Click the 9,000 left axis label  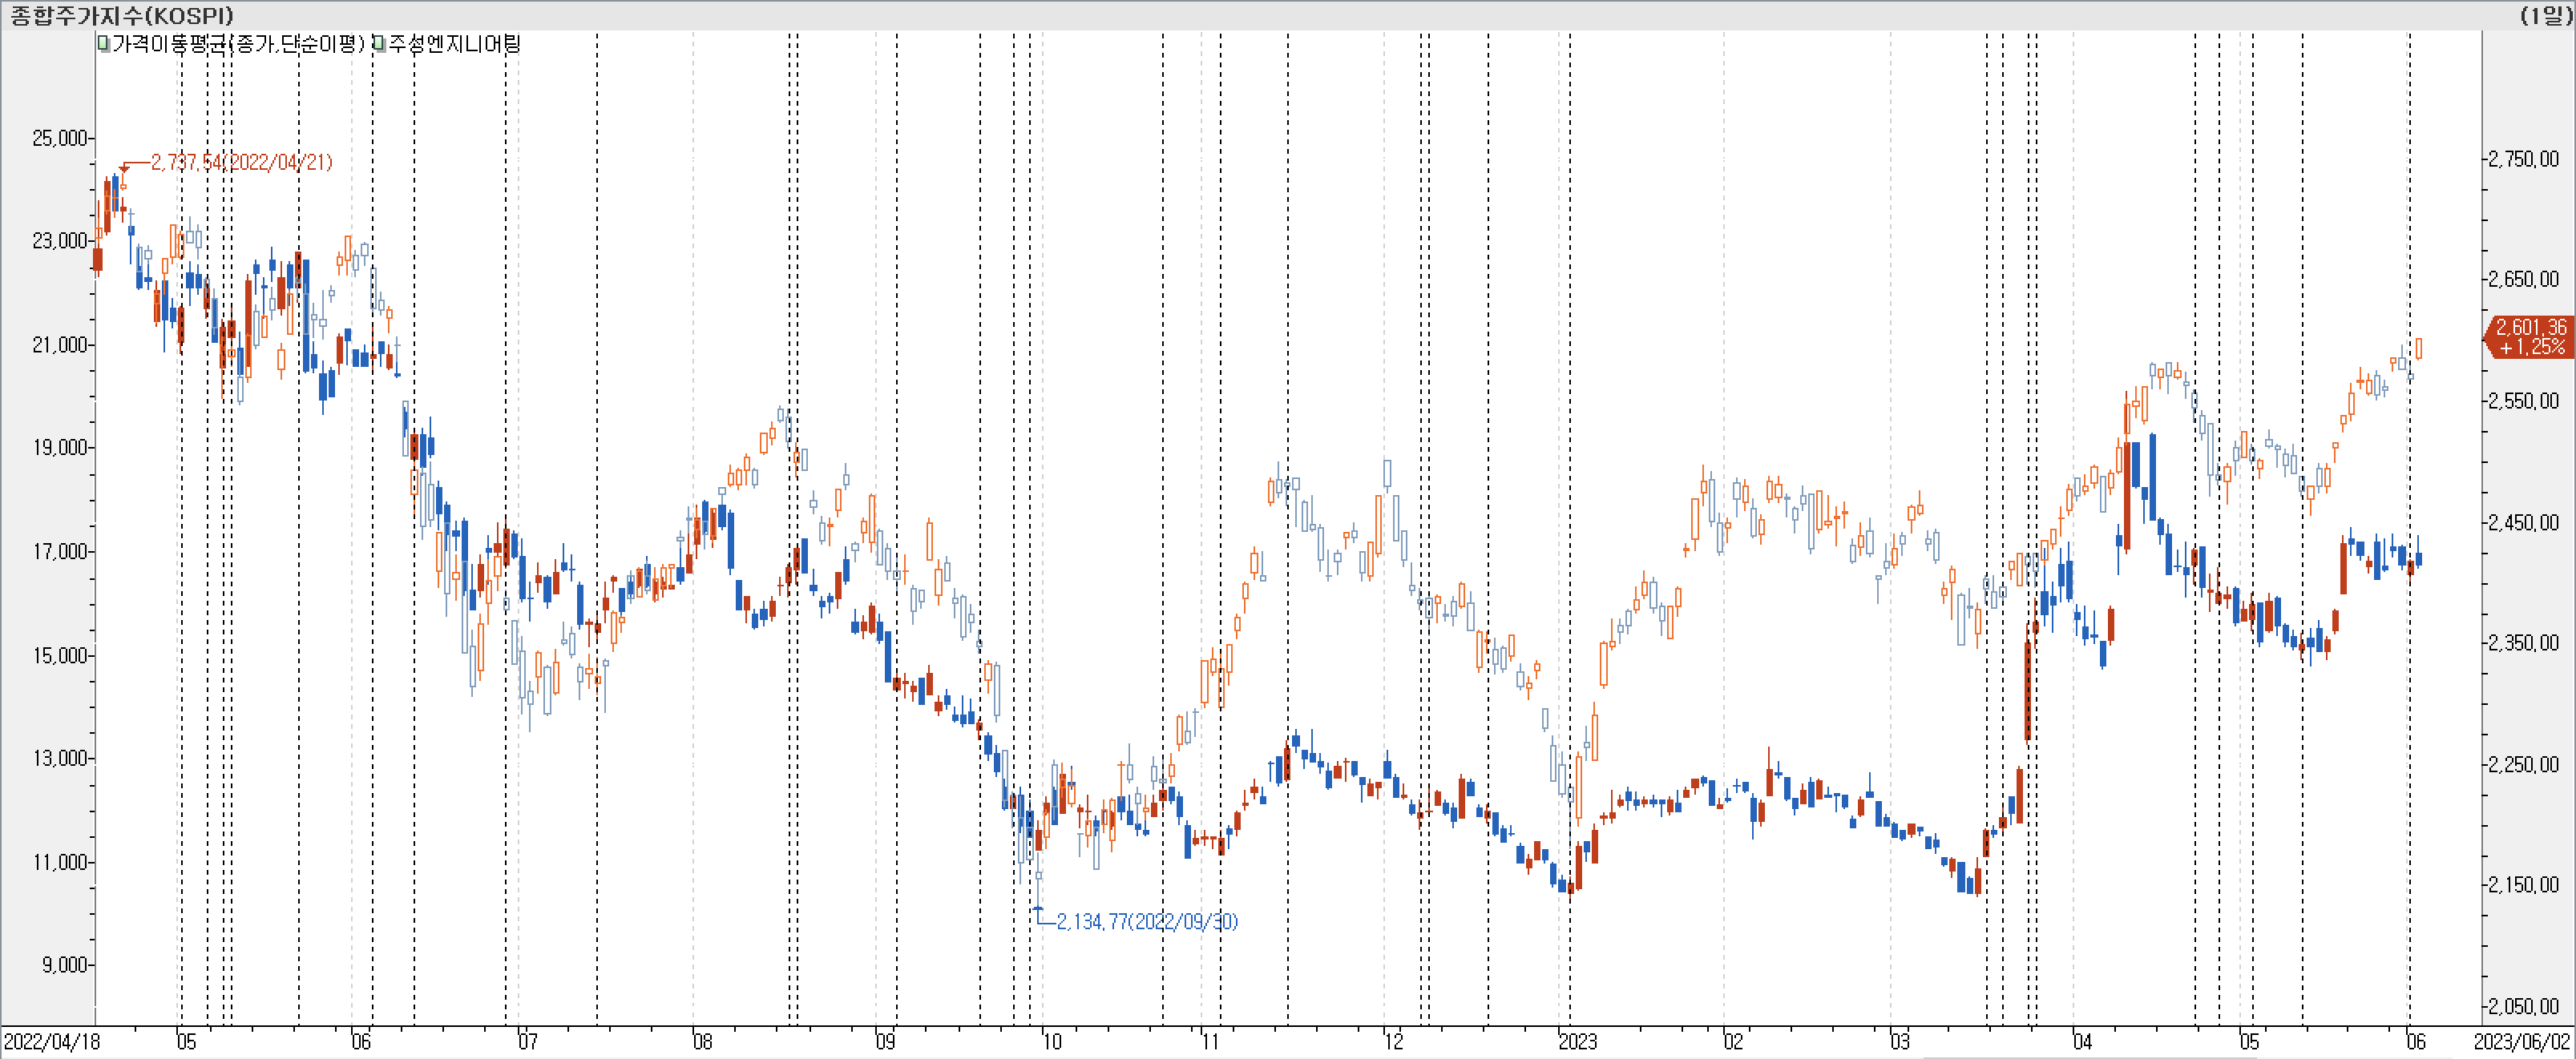[x=64, y=965]
